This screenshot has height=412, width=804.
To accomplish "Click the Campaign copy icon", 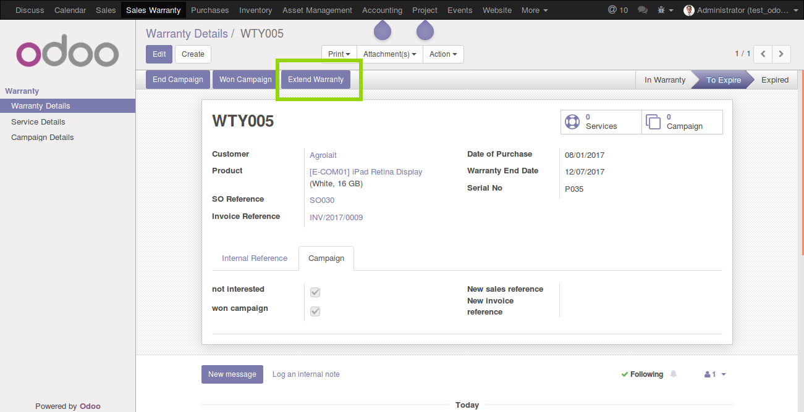I will (652, 122).
